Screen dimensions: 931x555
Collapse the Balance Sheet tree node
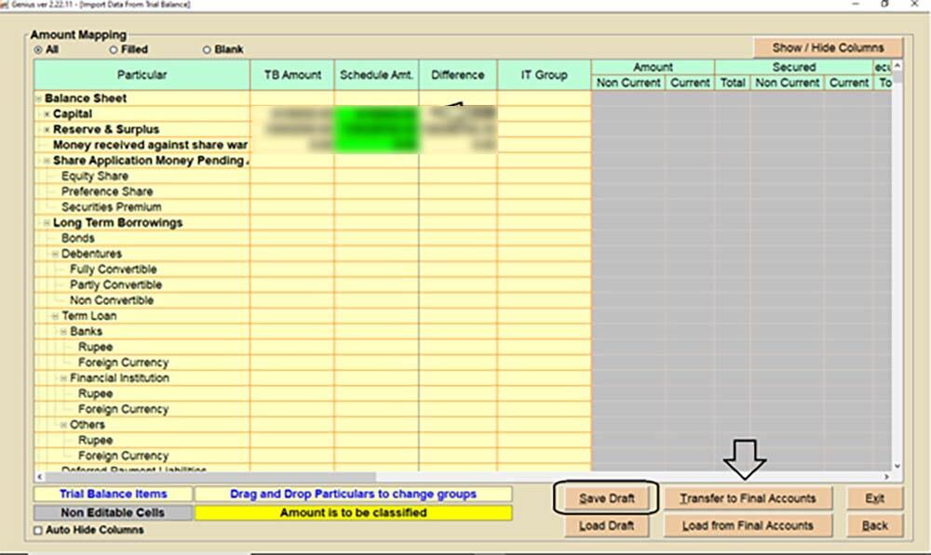[x=38, y=99]
